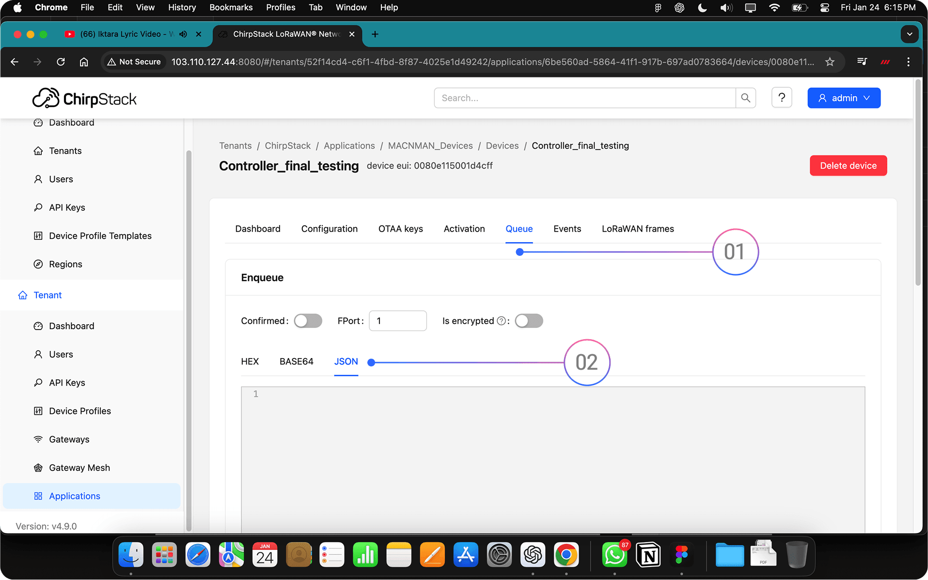Viewport: 928px width, 580px height.
Task: Expand the admin user dropdown
Action: pyautogui.click(x=844, y=98)
